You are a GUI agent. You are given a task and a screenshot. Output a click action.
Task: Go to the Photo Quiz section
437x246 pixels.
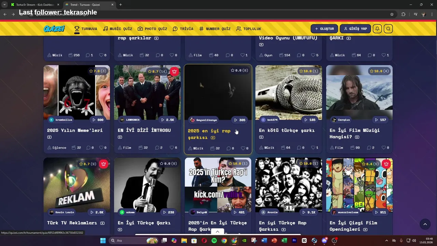pos(152,29)
